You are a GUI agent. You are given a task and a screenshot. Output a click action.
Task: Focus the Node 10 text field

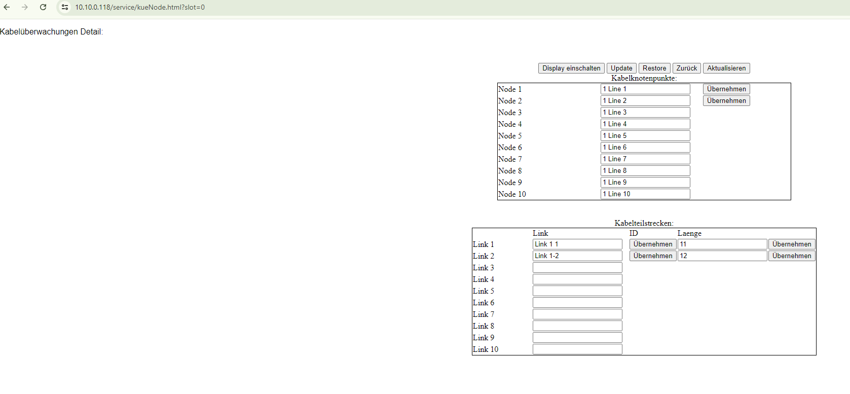[x=645, y=194]
